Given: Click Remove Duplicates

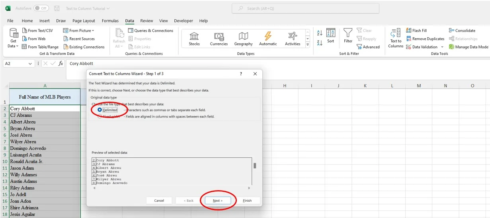Looking at the screenshot, I should pos(425,39).
